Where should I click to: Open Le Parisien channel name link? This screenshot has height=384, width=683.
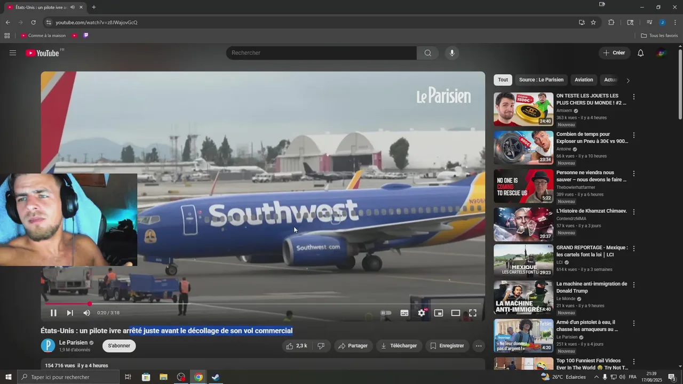click(x=73, y=342)
